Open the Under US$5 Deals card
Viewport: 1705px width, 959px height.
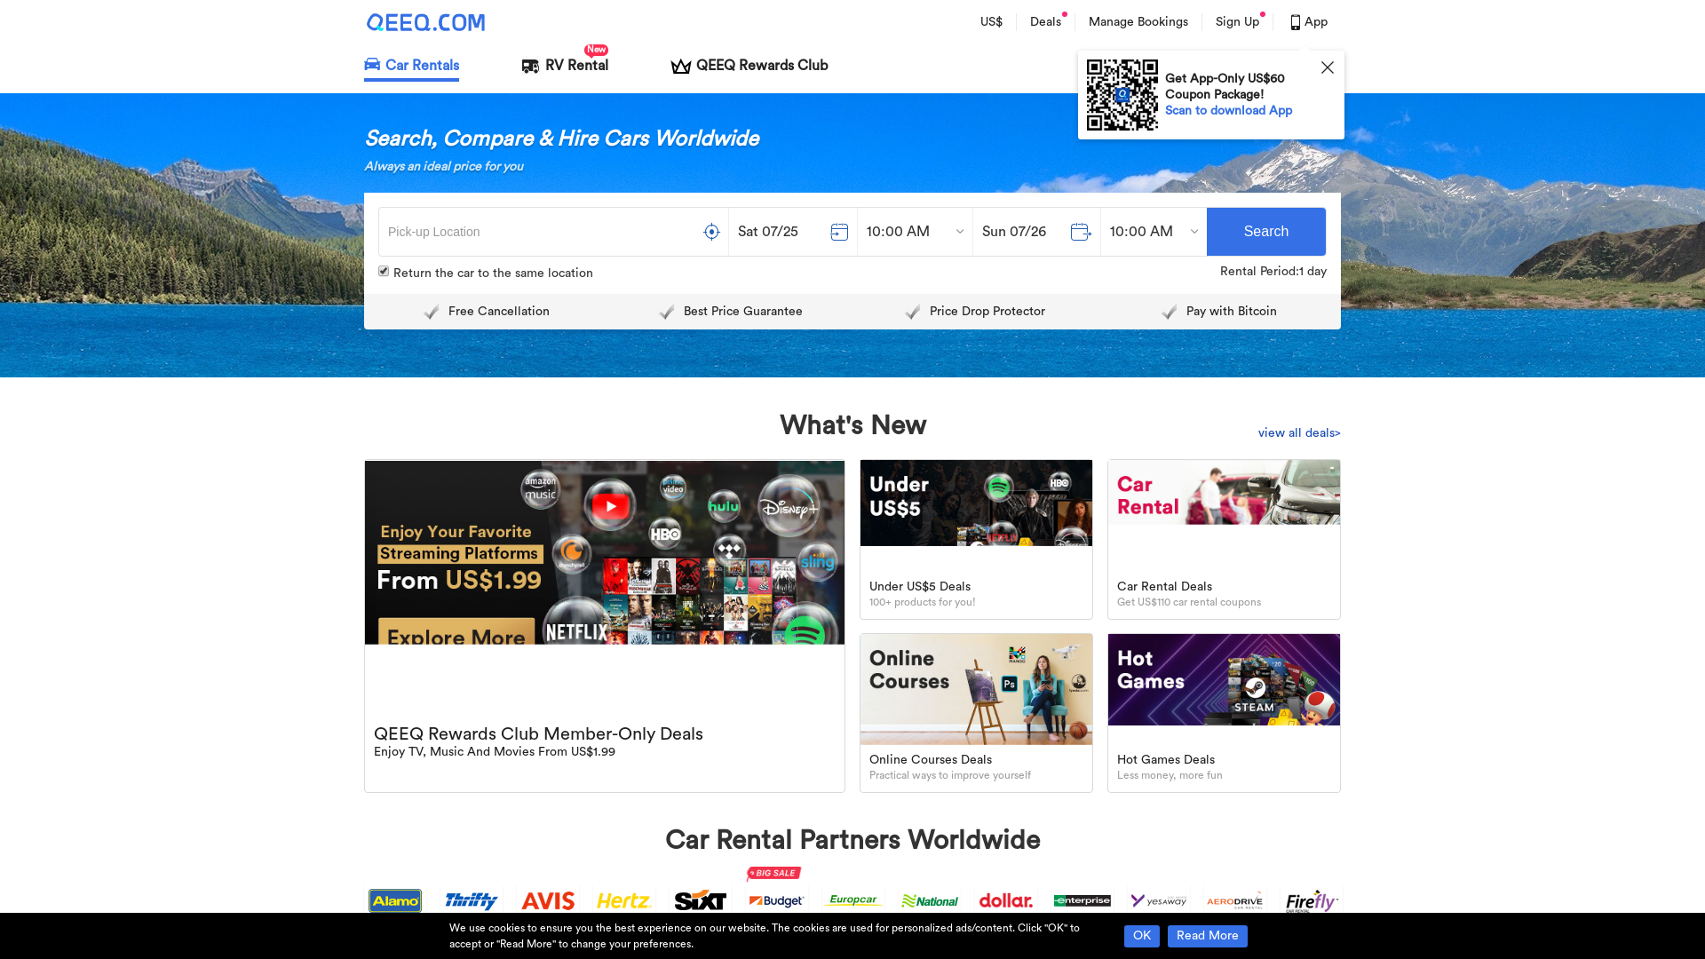pyautogui.click(x=976, y=539)
